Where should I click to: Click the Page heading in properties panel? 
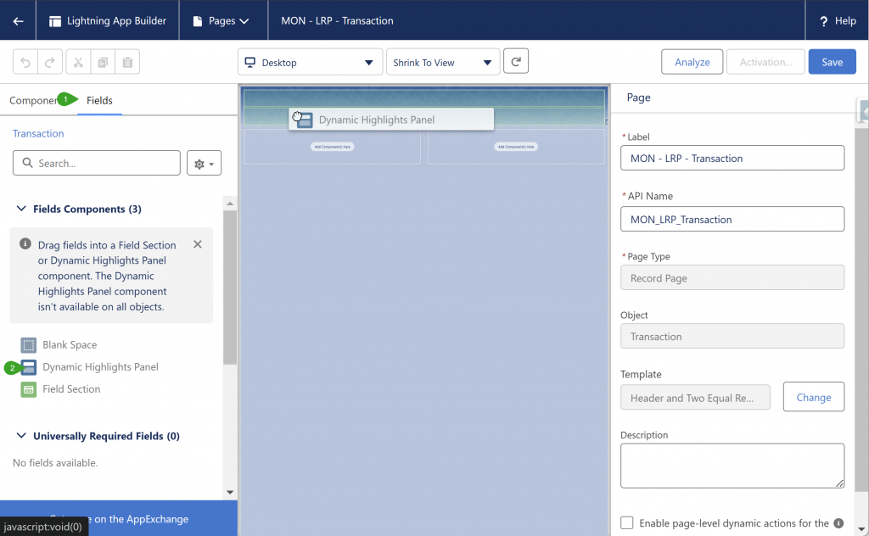(638, 98)
